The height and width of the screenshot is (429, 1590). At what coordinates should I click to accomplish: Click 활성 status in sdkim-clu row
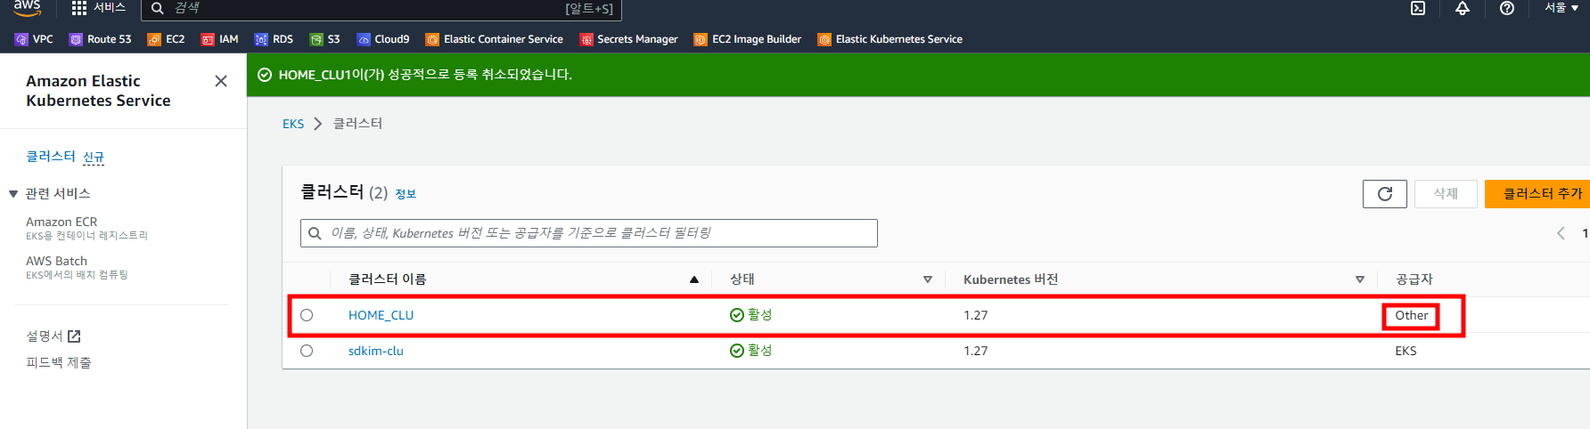click(x=750, y=351)
